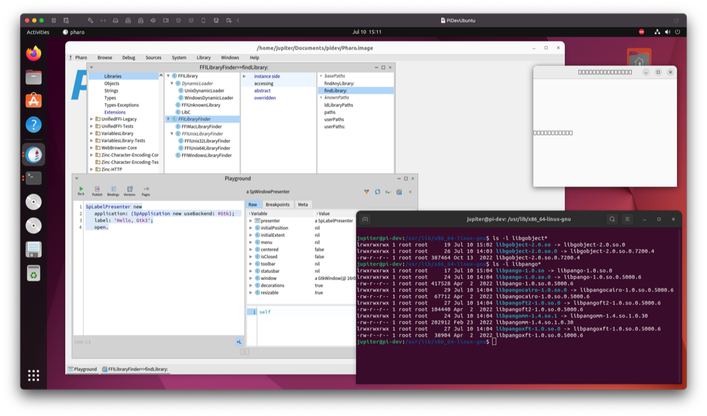The image size is (707, 416).
Task: Open the Bindings tool in Playground
Action: point(113,191)
